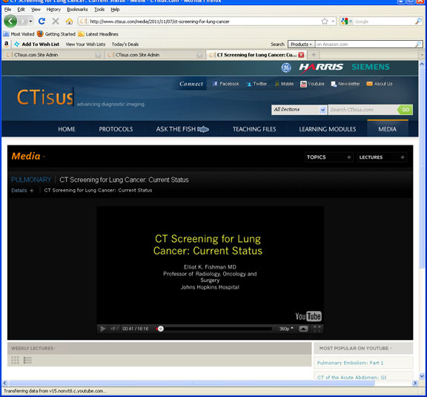Reload the page with the refresh icon
Viewport: 427px width, 397px height.
click(42, 22)
